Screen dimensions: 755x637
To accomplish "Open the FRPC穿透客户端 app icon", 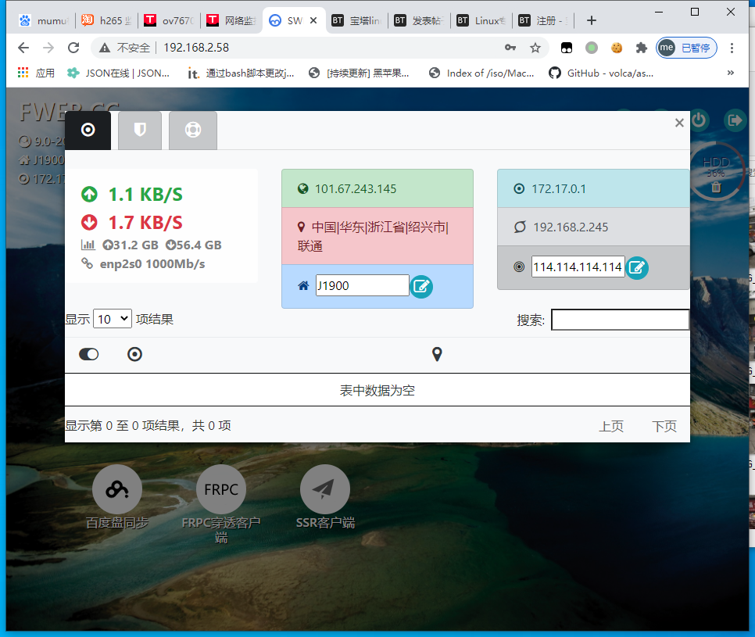I will [x=221, y=489].
